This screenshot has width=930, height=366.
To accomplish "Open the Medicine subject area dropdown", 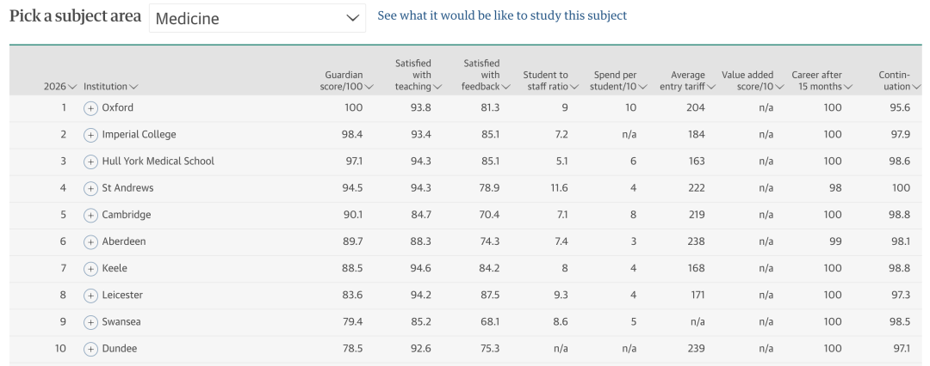I will tap(257, 18).
